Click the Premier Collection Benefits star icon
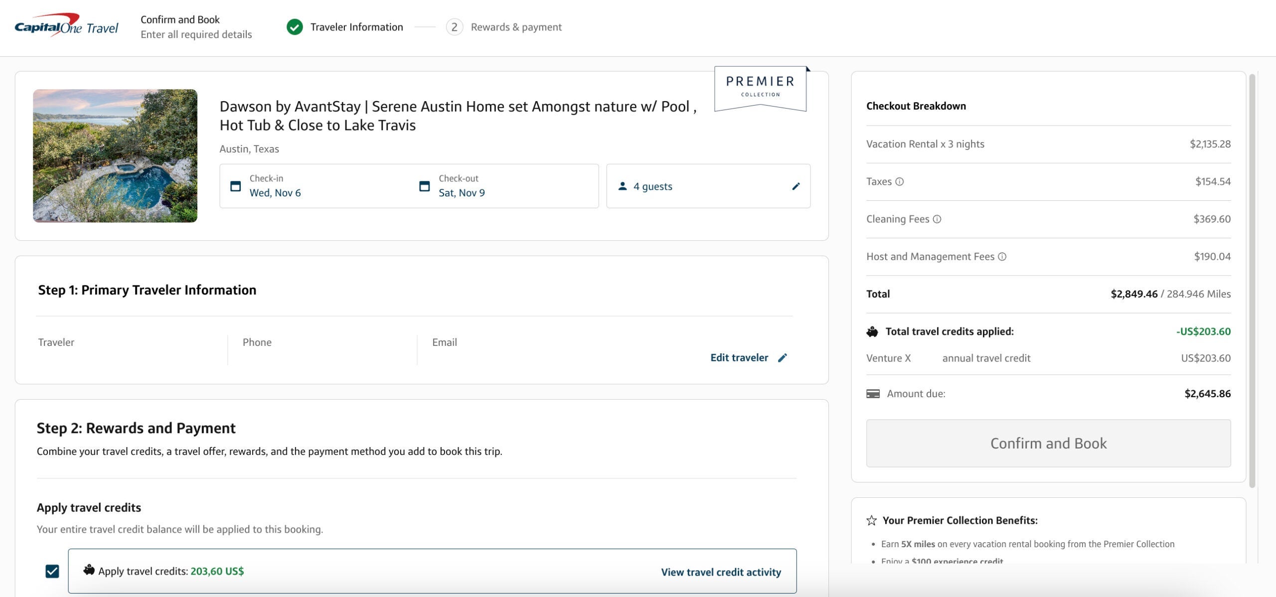1276x597 pixels. coord(871,521)
